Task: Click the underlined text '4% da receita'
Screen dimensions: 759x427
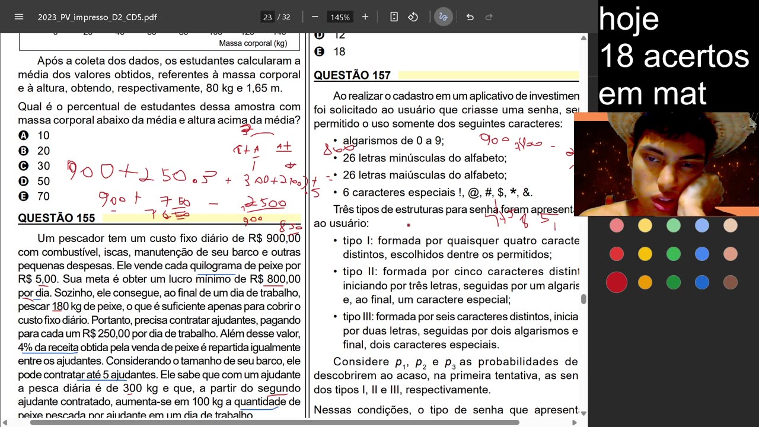Action: coord(48,348)
